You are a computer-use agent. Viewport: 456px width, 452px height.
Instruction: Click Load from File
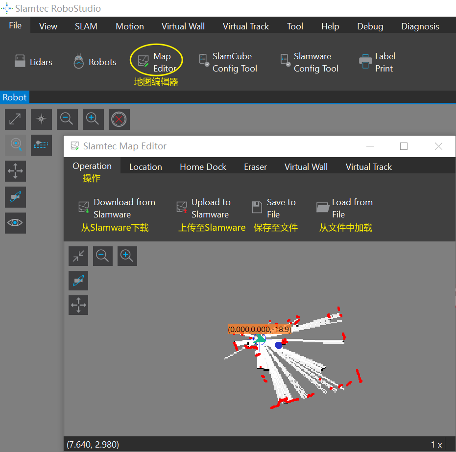[344, 208]
